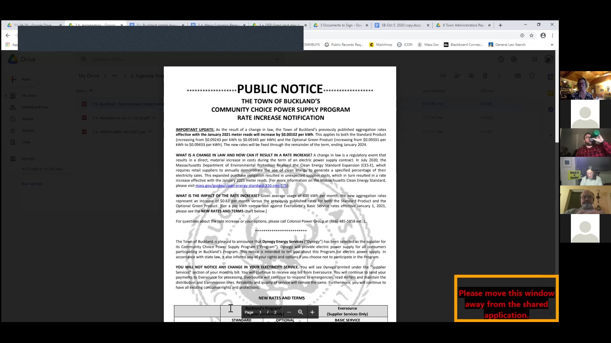Screen dimensions: 611x343
Task: Open the search options dropdown in Drive search
Action: click(277, 59)
